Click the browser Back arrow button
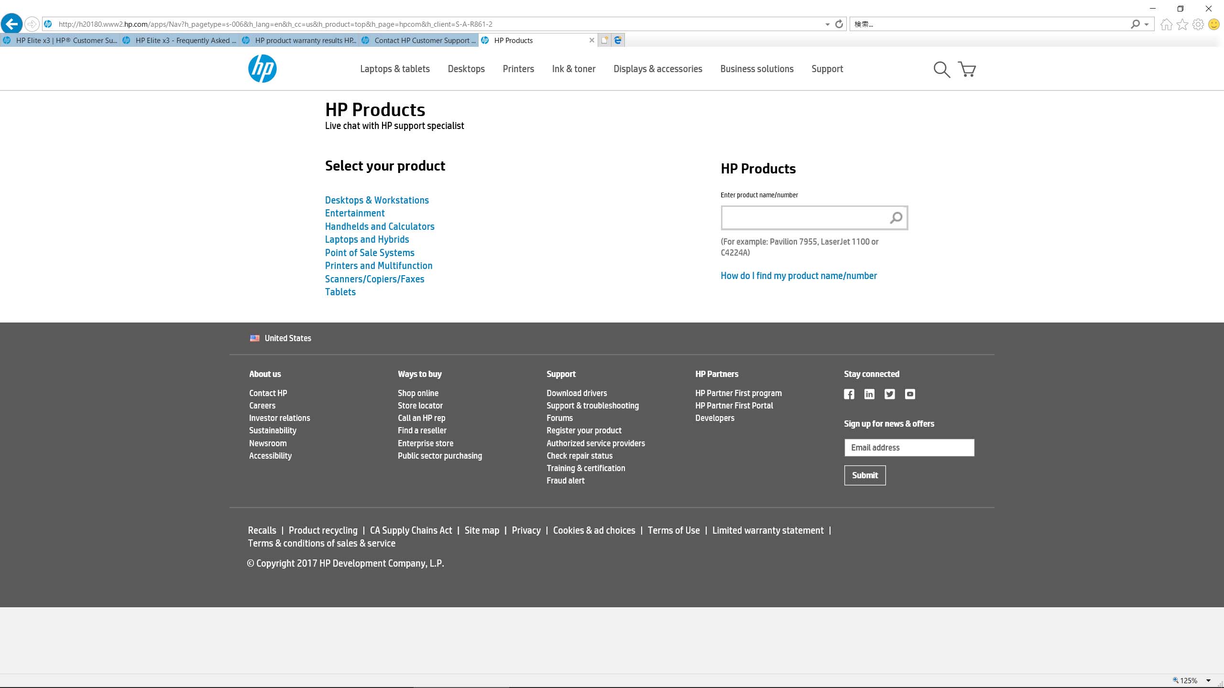Viewport: 1224px width, 688px height. pyautogui.click(x=11, y=23)
